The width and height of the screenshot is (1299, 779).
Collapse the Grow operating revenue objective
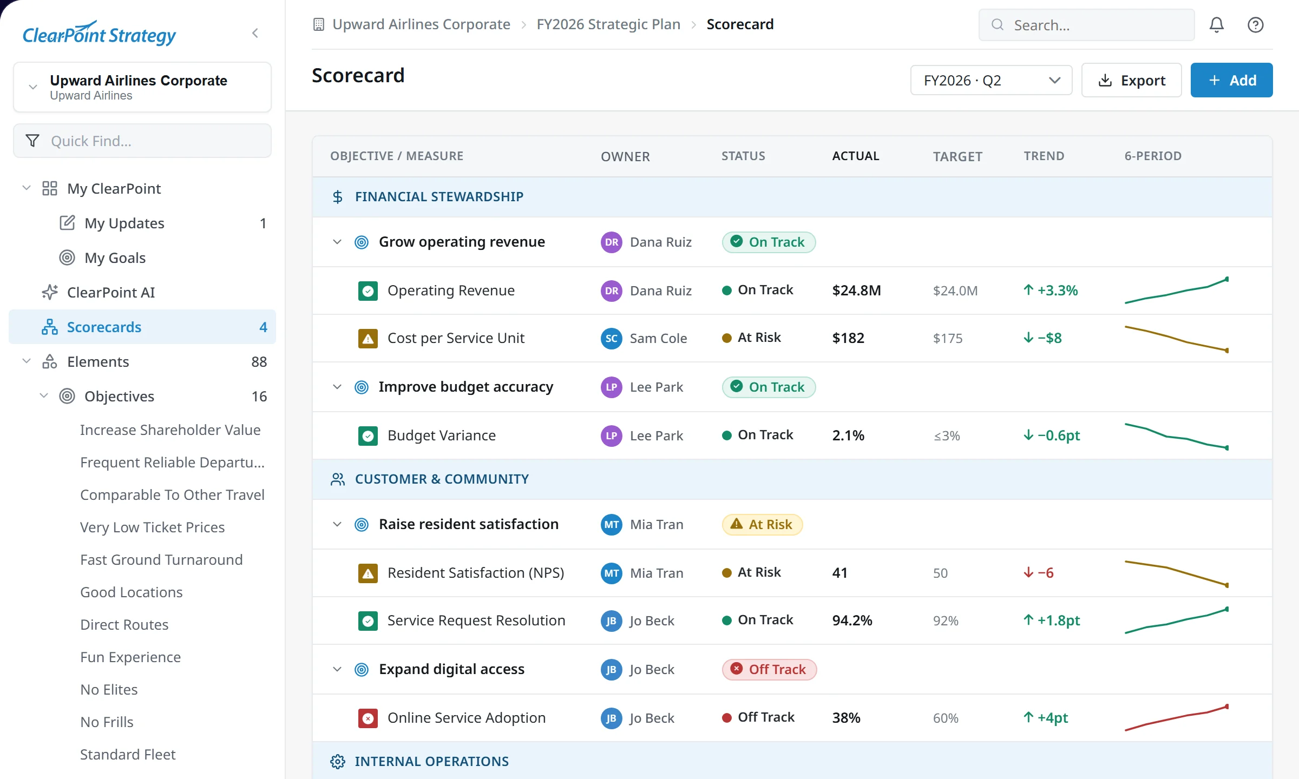tap(337, 242)
